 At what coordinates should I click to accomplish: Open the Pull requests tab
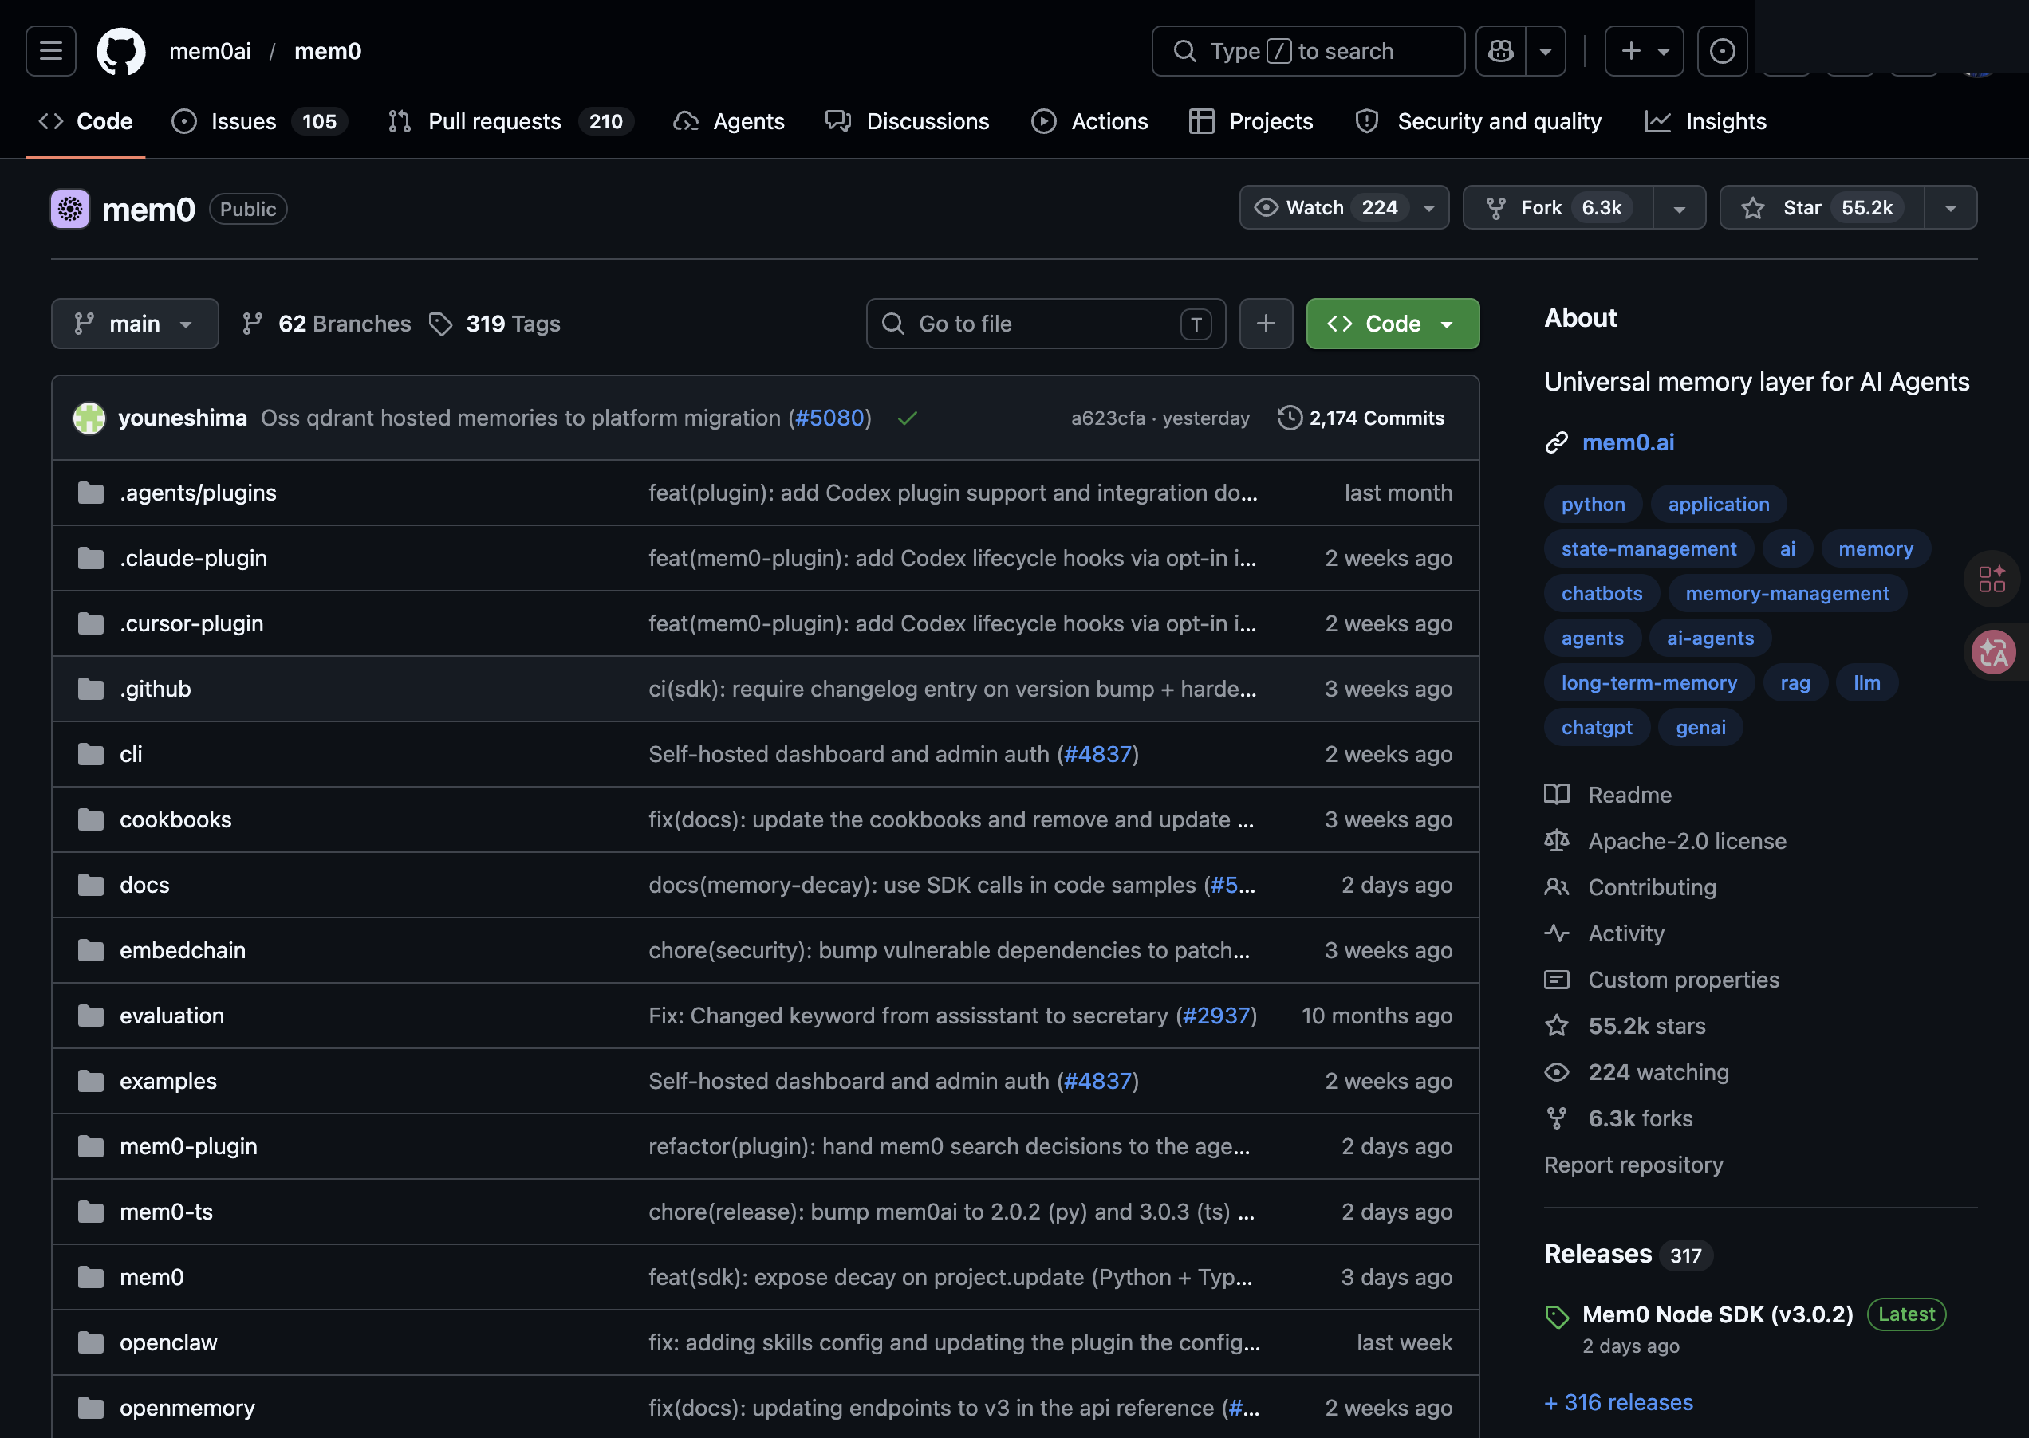[x=510, y=121]
